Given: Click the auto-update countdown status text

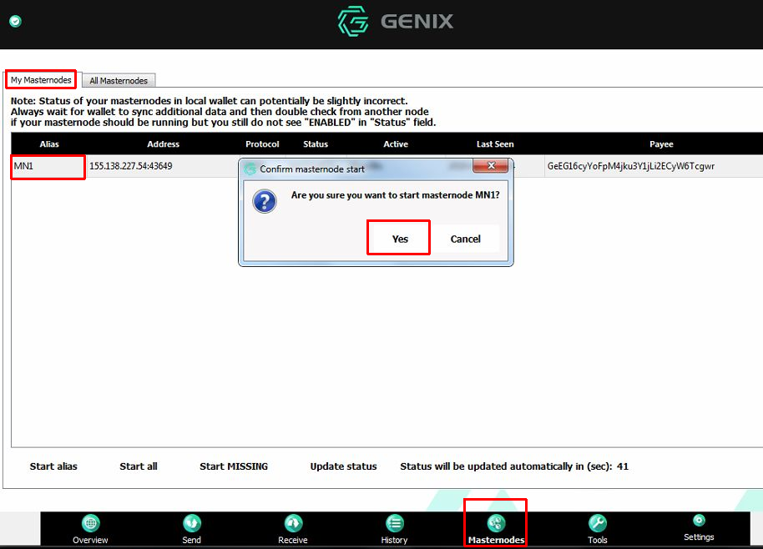Looking at the screenshot, I should tap(514, 466).
